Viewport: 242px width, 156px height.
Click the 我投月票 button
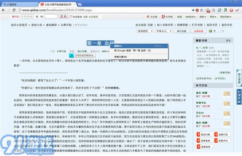(205, 135)
